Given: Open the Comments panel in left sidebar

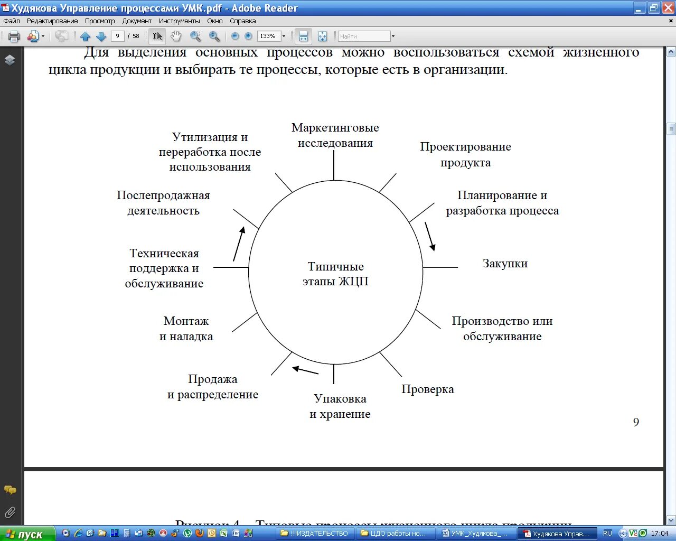Looking at the screenshot, I should (x=10, y=490).
